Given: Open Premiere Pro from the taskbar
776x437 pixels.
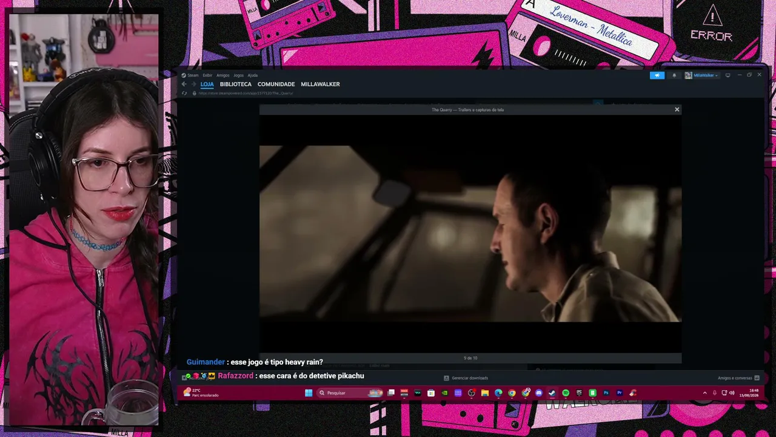Looking at the screenshot, I should pos(619,393).
